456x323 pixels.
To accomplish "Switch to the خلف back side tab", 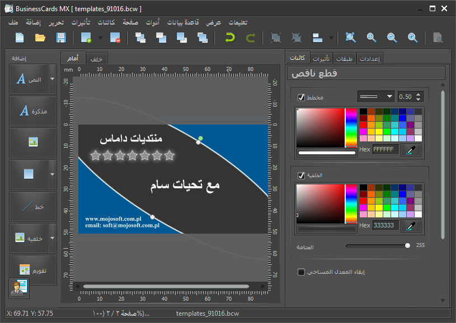I will click(x=97, y=59).
